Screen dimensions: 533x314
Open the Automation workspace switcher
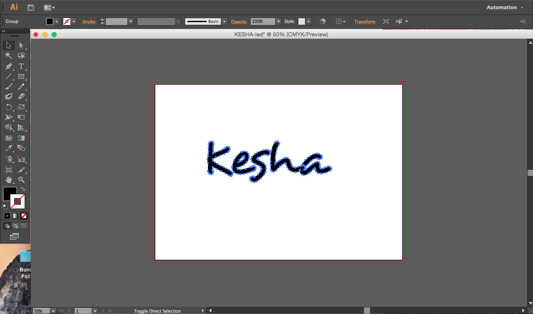(505, 8)
